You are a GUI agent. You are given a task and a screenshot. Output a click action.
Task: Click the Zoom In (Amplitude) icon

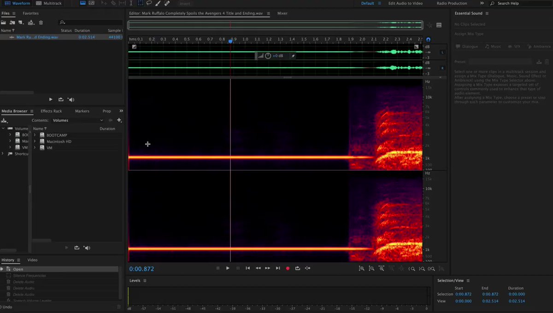361,268
